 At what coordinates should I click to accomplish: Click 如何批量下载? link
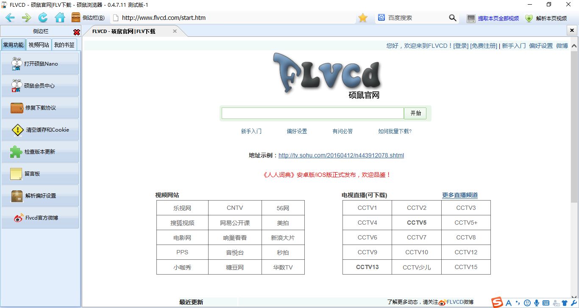(395, 131)
